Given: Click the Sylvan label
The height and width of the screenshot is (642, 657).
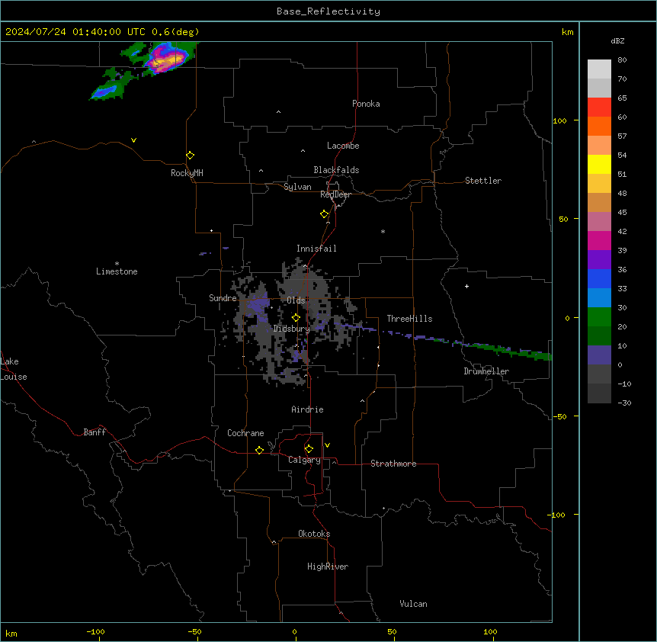Looking at the screenshot, I should point(297,187).
